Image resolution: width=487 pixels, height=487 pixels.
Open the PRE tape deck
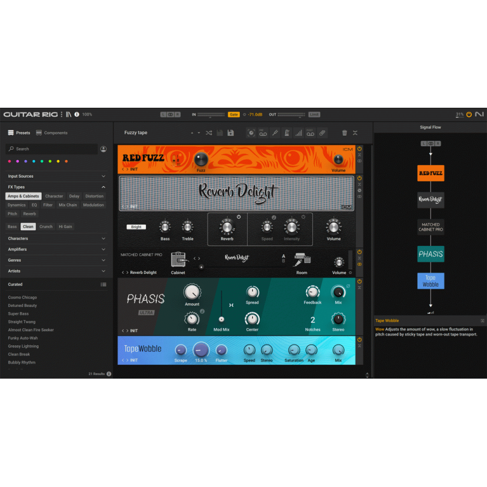point(263,133)
